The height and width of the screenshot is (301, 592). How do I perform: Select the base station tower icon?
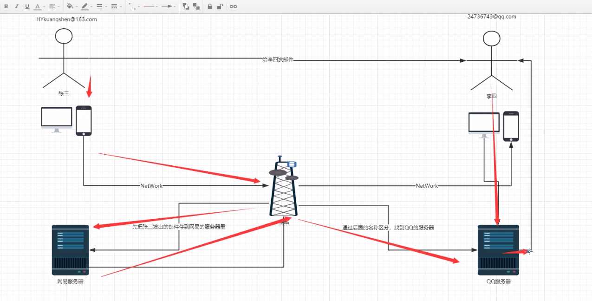click(x=284, y=186)
